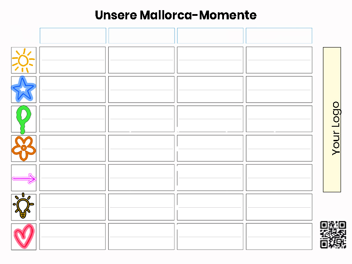Click the fourth blue column header field

click(279, 36)
